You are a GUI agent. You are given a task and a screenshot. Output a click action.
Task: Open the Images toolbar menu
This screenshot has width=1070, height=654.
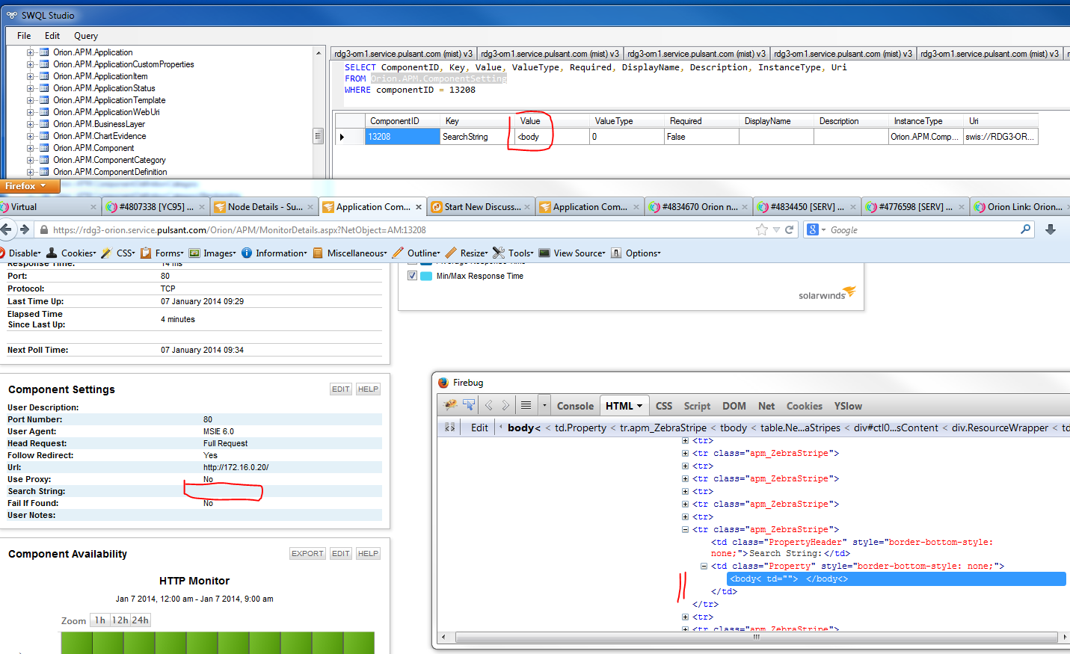point(213,253)
